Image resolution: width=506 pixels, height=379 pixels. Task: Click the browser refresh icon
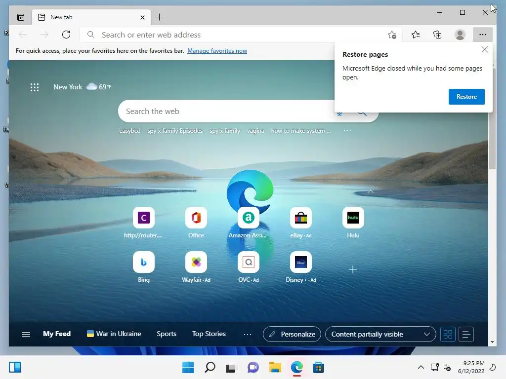(x=66, y=35)
